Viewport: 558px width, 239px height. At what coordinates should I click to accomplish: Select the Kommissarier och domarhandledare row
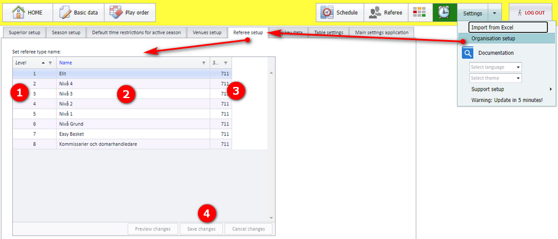click(122, 144)
